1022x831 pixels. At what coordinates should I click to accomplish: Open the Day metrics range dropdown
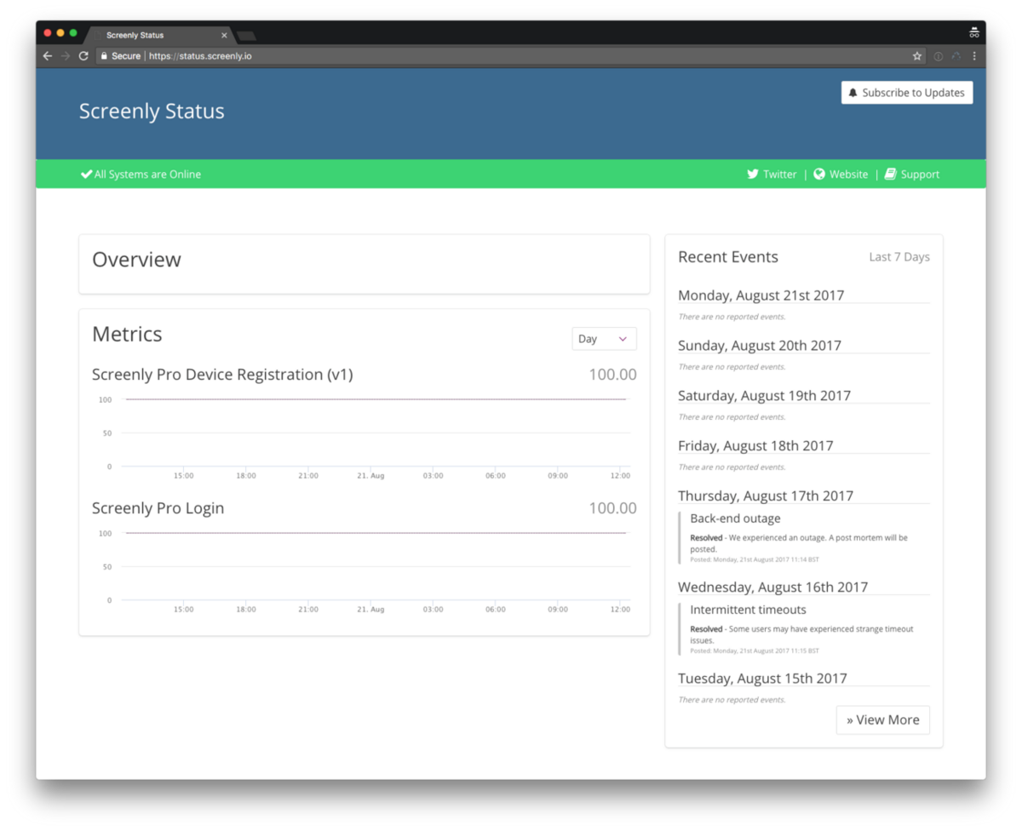pos(604,339)
